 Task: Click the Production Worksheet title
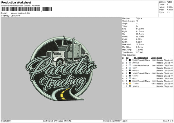[16, 2]
